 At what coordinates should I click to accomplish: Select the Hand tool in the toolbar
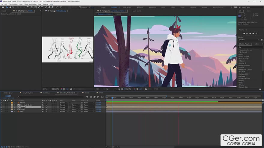(x=10, y=7)
